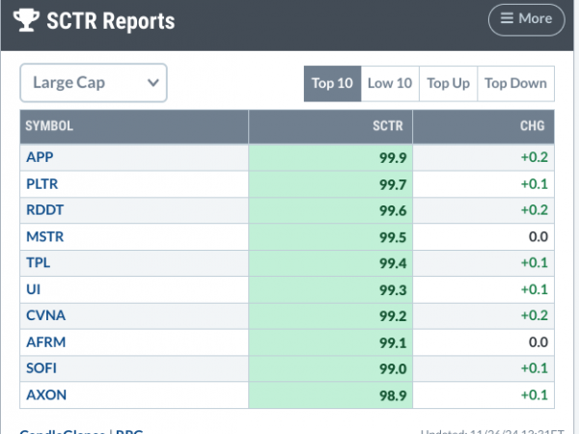The image size is (579, 434).
Task: Click the 99.6 SCTR value for RDDT
Action: coord(393,210)
